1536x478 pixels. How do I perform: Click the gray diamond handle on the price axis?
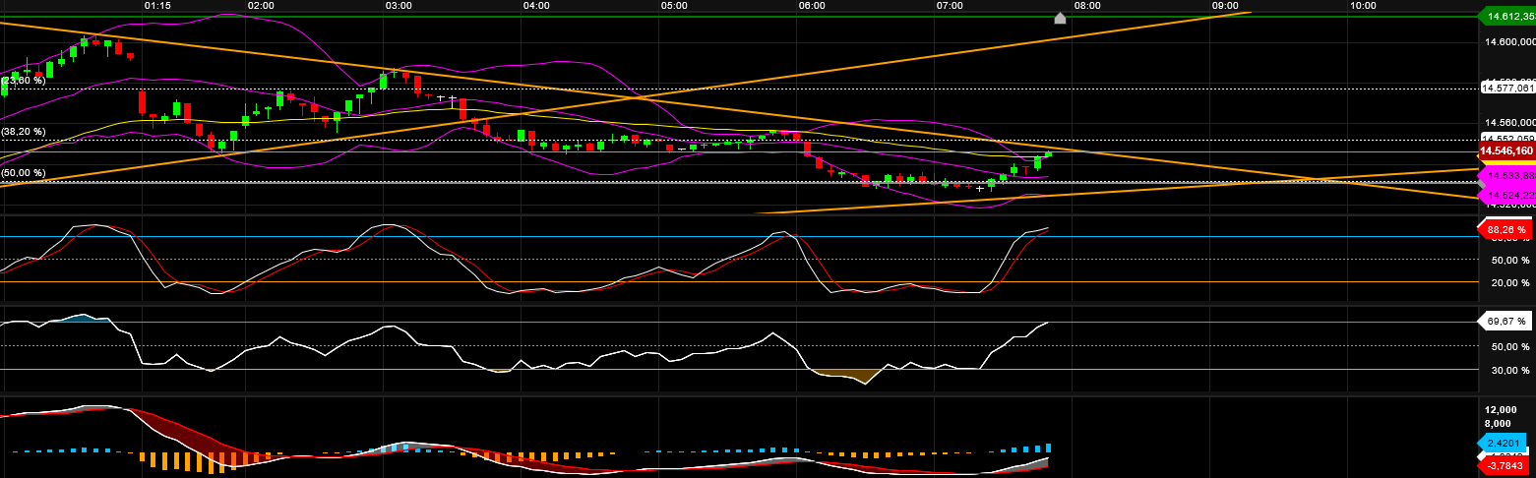(x=1482, y=183)
